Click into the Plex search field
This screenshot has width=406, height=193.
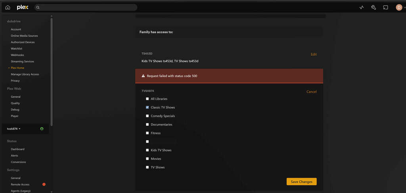coord(86,8)
